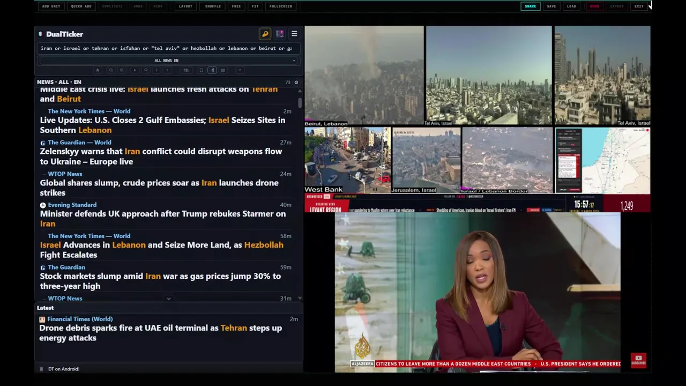
Task: Open the DualTicker hamburger menu
Action: [294, 34]
